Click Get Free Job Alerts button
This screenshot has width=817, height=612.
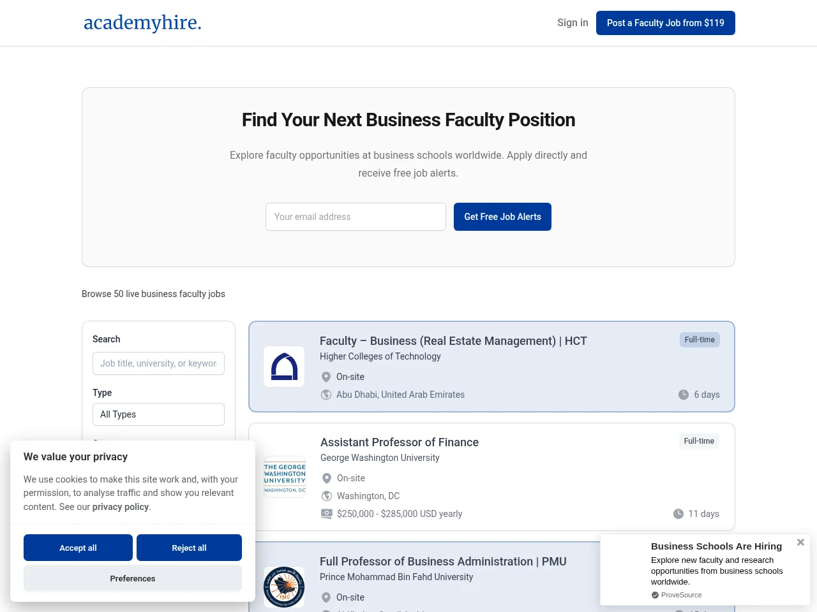502,217
